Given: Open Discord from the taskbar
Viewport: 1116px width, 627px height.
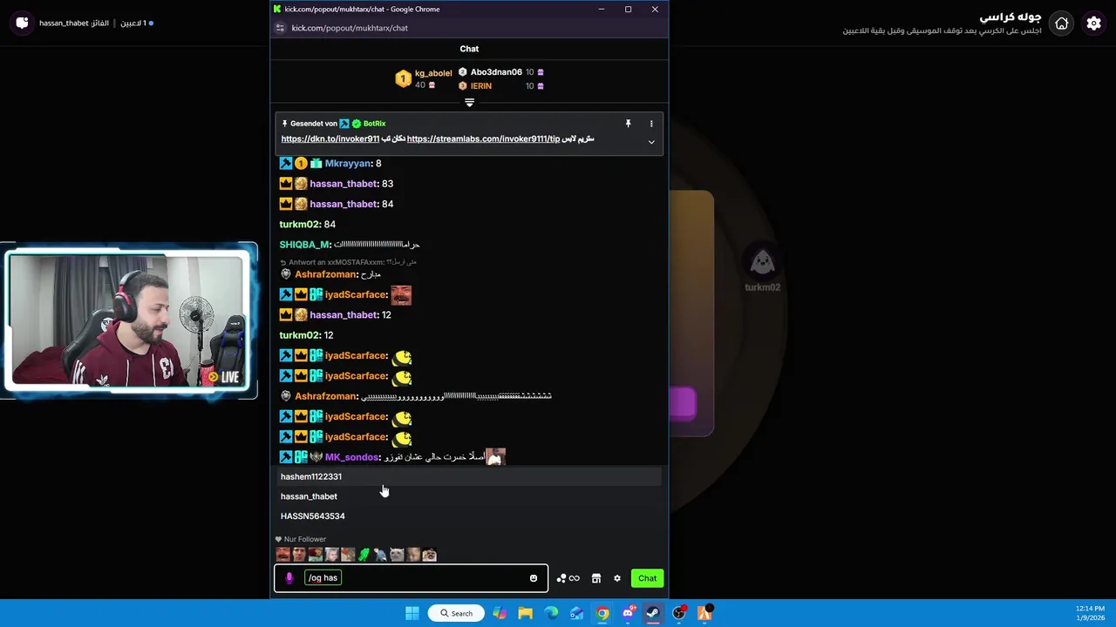Looking at the screenshot, I should pyautogui.click(x=628, y=613).
